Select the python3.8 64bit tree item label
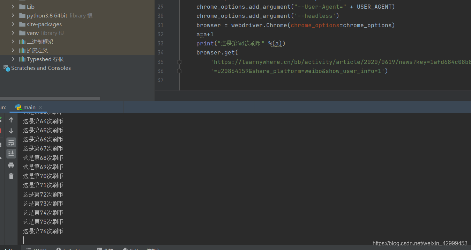 coord(47,16)
